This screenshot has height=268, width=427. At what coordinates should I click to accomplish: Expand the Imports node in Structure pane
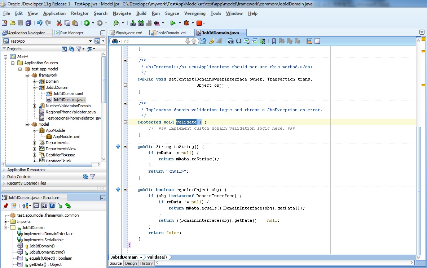[5, 221]
